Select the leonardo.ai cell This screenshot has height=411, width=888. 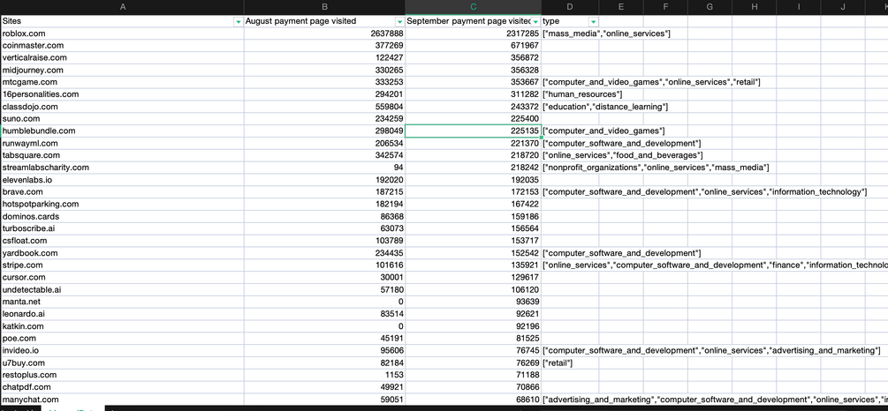click(122, 314)
